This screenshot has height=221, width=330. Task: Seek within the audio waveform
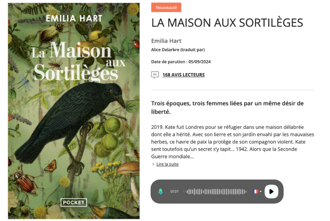215,192
